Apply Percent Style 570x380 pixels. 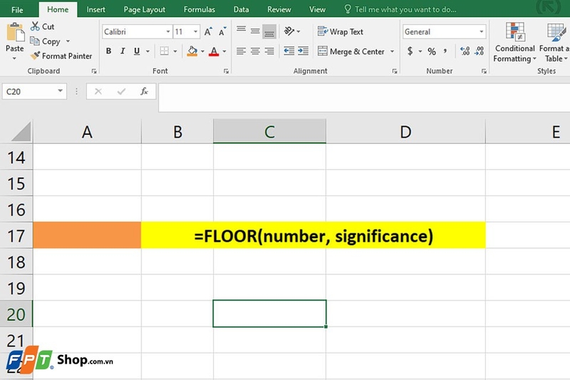[x=432, y=51]
